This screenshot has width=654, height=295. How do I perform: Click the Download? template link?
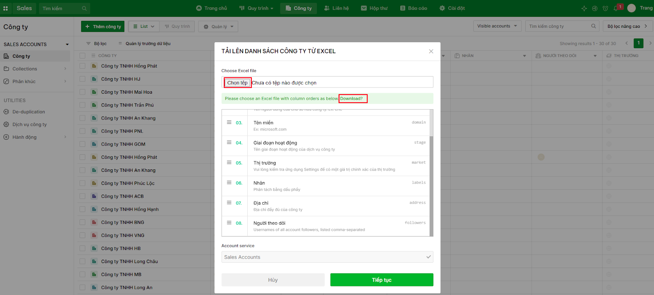[x=351, y=99]
